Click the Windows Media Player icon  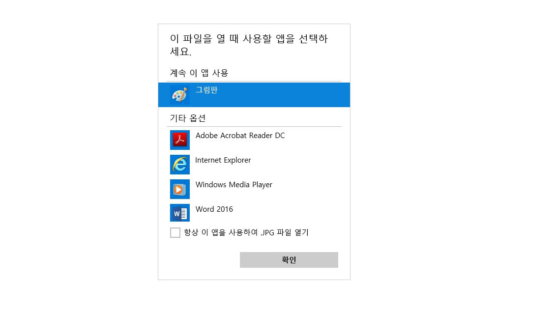pyautogui.click(x=180, y=189)
